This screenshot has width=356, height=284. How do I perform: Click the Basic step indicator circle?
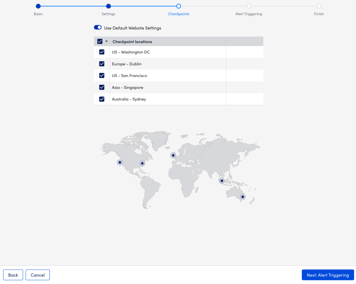(38, 6)
